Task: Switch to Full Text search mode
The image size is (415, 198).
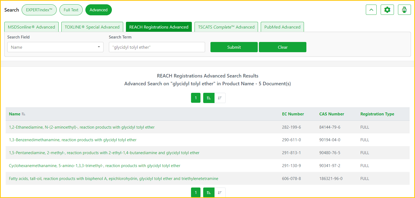Action: point(71,10)
